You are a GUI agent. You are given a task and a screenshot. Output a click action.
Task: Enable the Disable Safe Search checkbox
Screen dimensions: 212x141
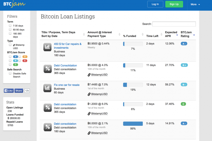[10, 73]
